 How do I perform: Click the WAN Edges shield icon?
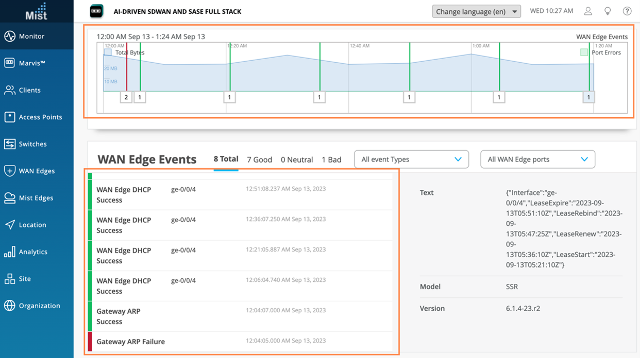click(x=10, y=171)
